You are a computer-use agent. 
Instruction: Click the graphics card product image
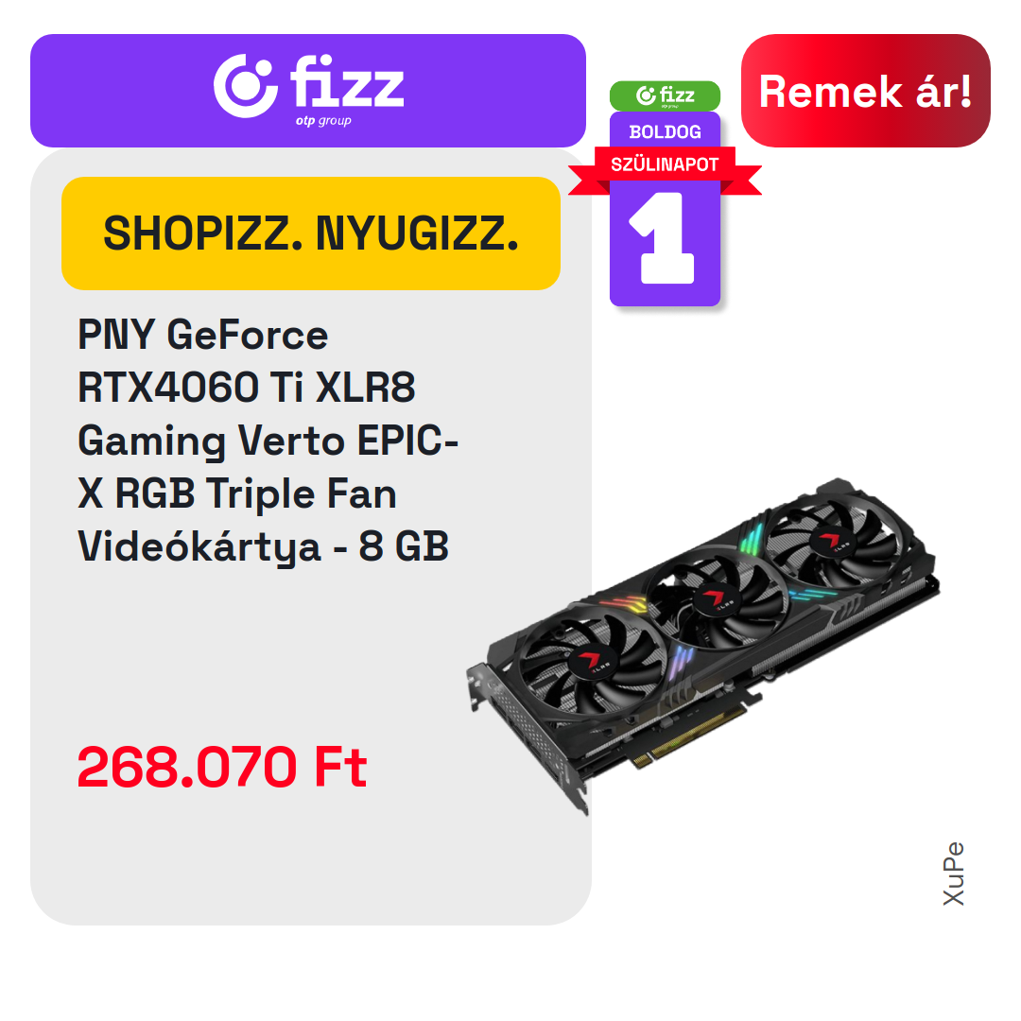[x=703, y=646]
